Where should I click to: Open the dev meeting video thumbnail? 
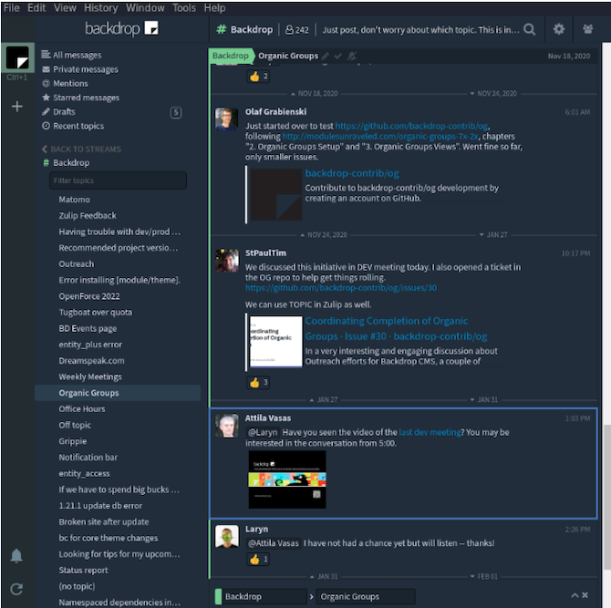[x=286, y=479]
